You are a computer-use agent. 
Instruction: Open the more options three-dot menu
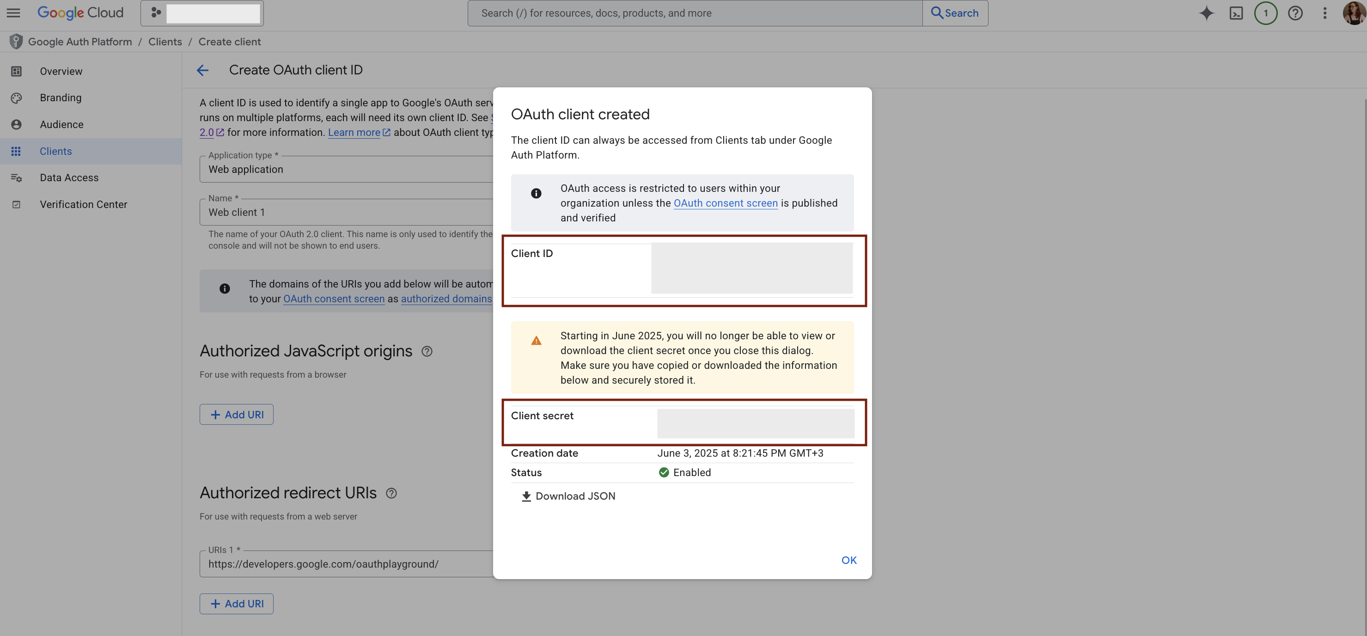click(1324, 13)
